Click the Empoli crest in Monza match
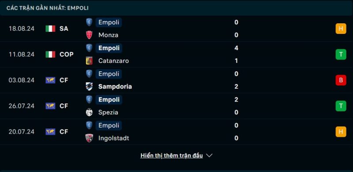Image resolution: width=353 pixels, height=172 pixels. pos(89,22)
